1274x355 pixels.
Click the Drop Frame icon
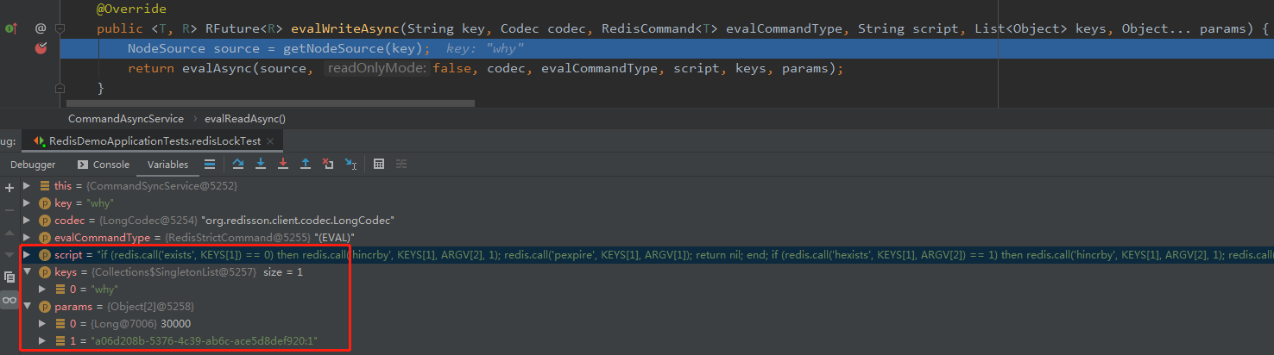(328, 164)
